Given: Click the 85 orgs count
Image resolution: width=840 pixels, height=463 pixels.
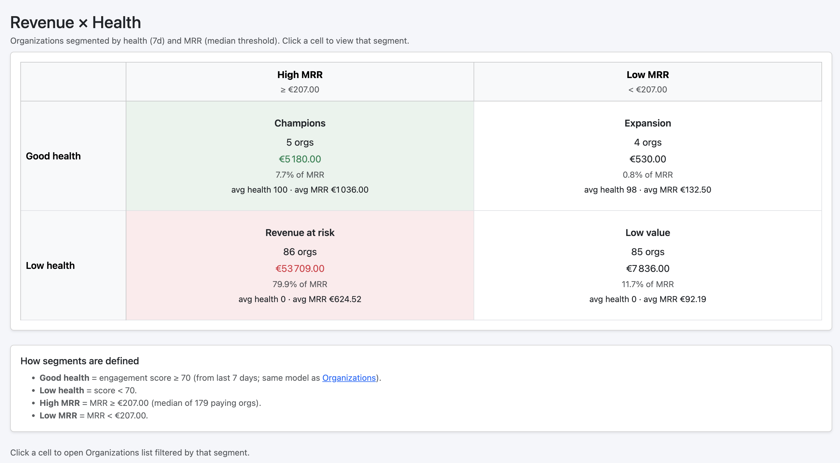Looking at the screenshot, I should tap(647, 252).
